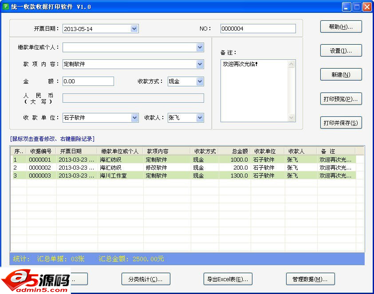Click the 分类统计(C) statistics button
This screenshot has width=374, height=294.
pyautogui.click(x=145, y=279)
